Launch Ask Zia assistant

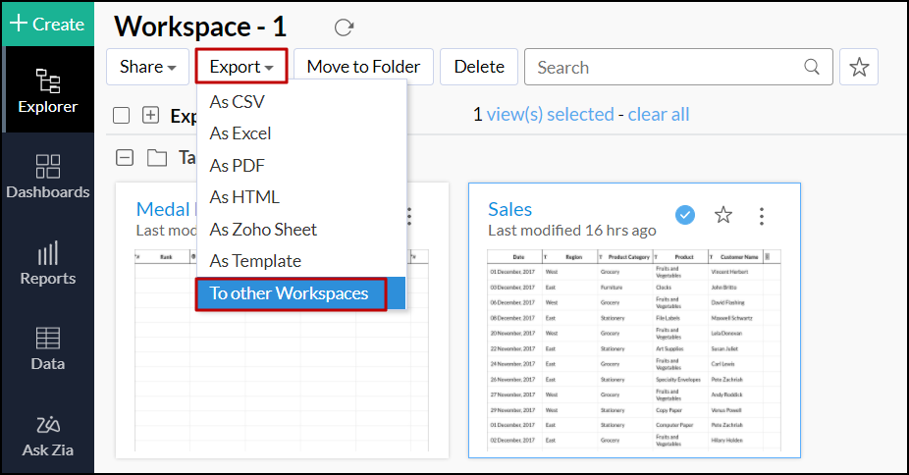click(47, 436)
